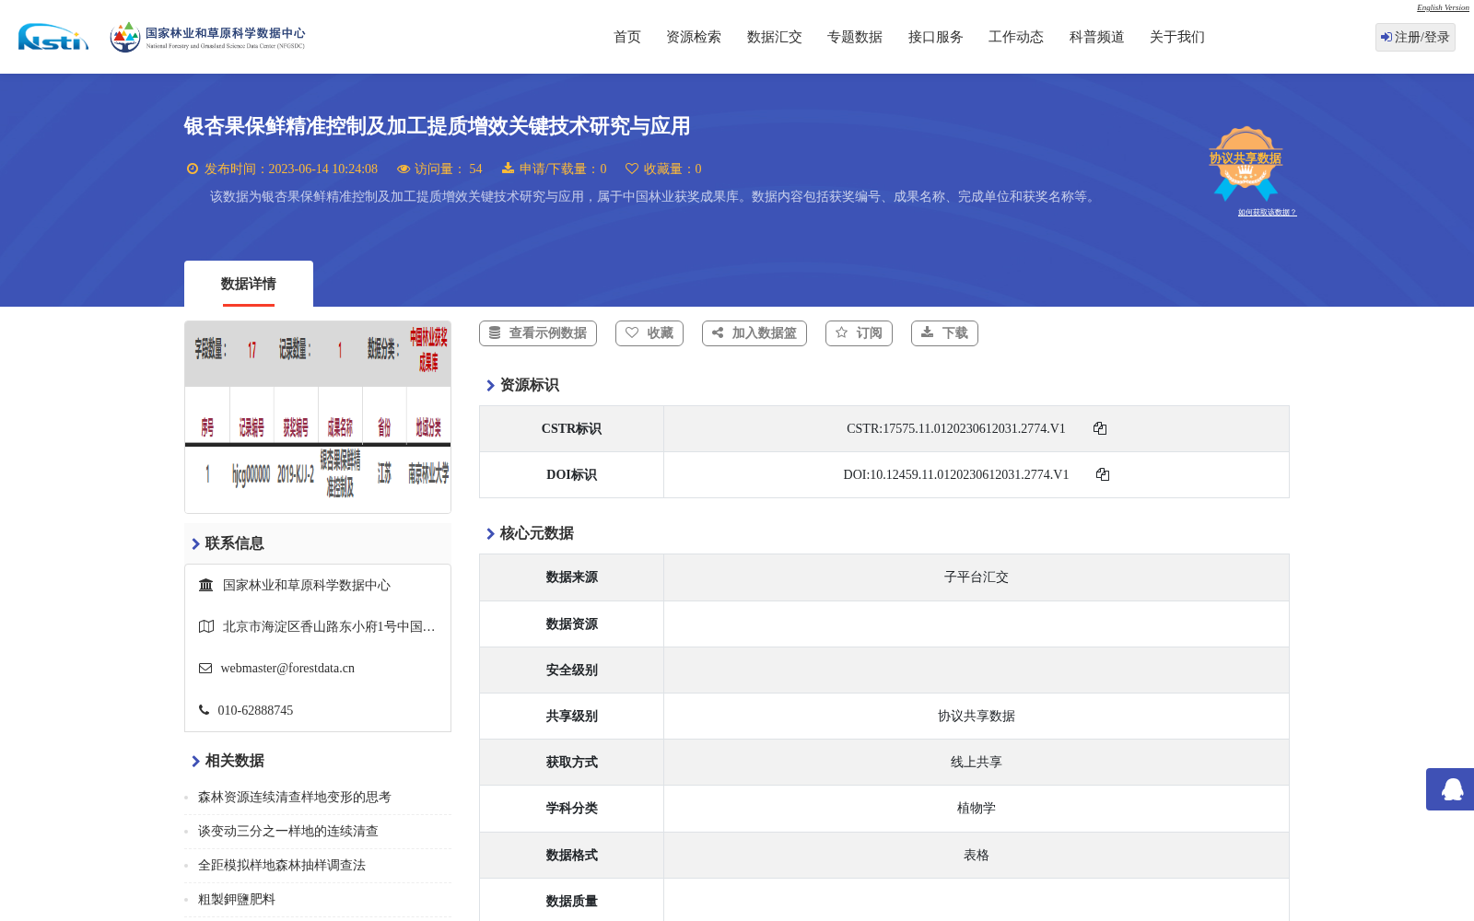This screenshot has width=1474, height=921.
Task: Open the sample data preview thumbnail
Action: (318, 416)
